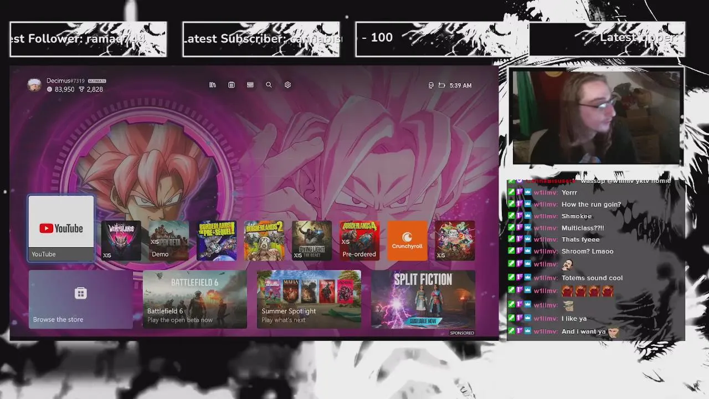The image size is (709, 399).
Task: Click the 5:39 AM clock
Action: 460,85
